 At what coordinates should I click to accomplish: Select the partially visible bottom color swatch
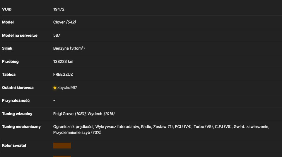click(62, 156)
